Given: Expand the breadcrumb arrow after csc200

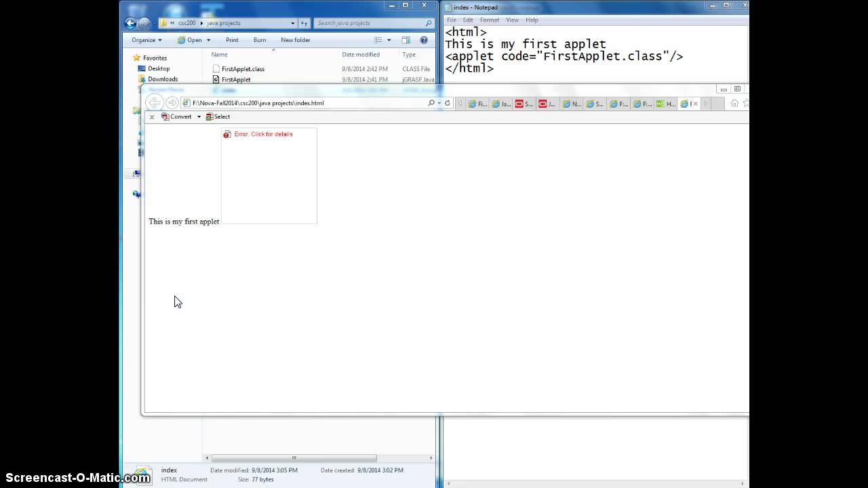Looking at the screenshot, I should point(201,23).
